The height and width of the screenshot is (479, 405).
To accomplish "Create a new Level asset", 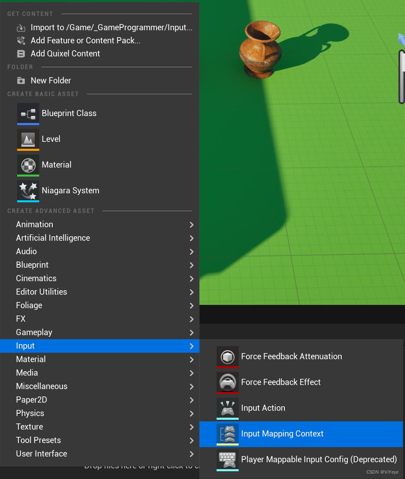I will coord(100,140).
